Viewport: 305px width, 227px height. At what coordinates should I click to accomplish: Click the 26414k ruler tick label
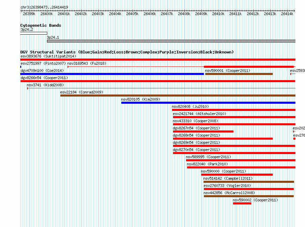pyautogui.click(x=287, y=14)
